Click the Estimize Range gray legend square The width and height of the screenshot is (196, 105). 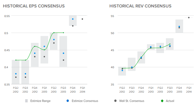tap(26, 101)
